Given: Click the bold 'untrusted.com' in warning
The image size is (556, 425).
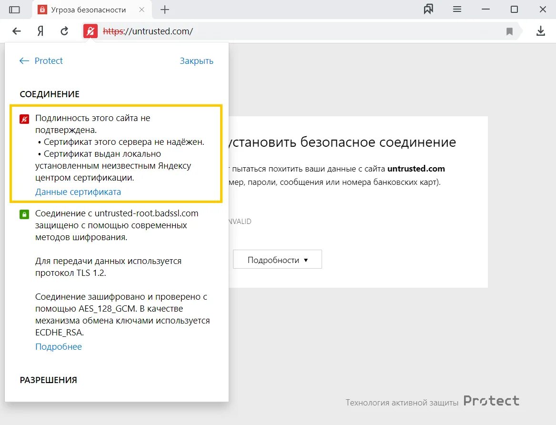Looking at the screenshot, I should [416, 169].
